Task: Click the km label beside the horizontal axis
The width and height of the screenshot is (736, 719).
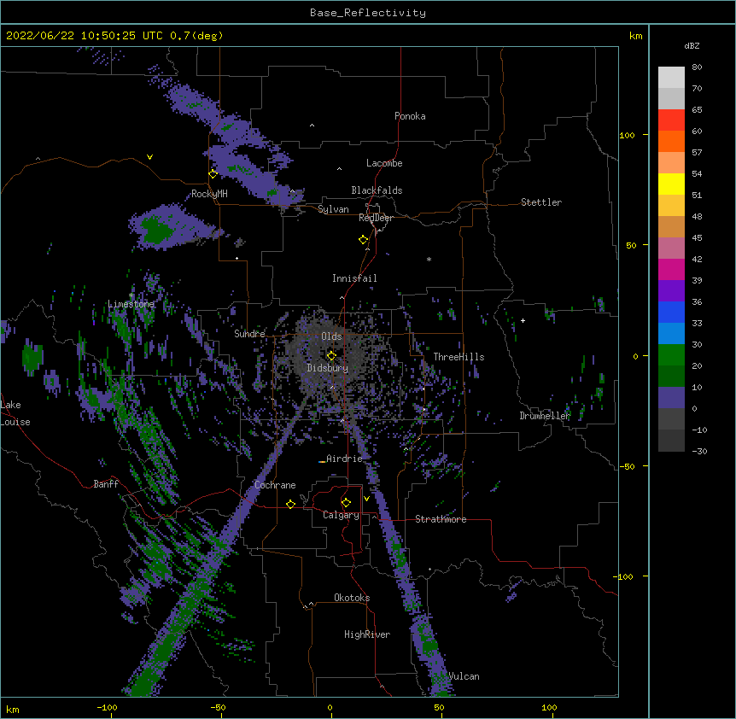Action: 13,709
